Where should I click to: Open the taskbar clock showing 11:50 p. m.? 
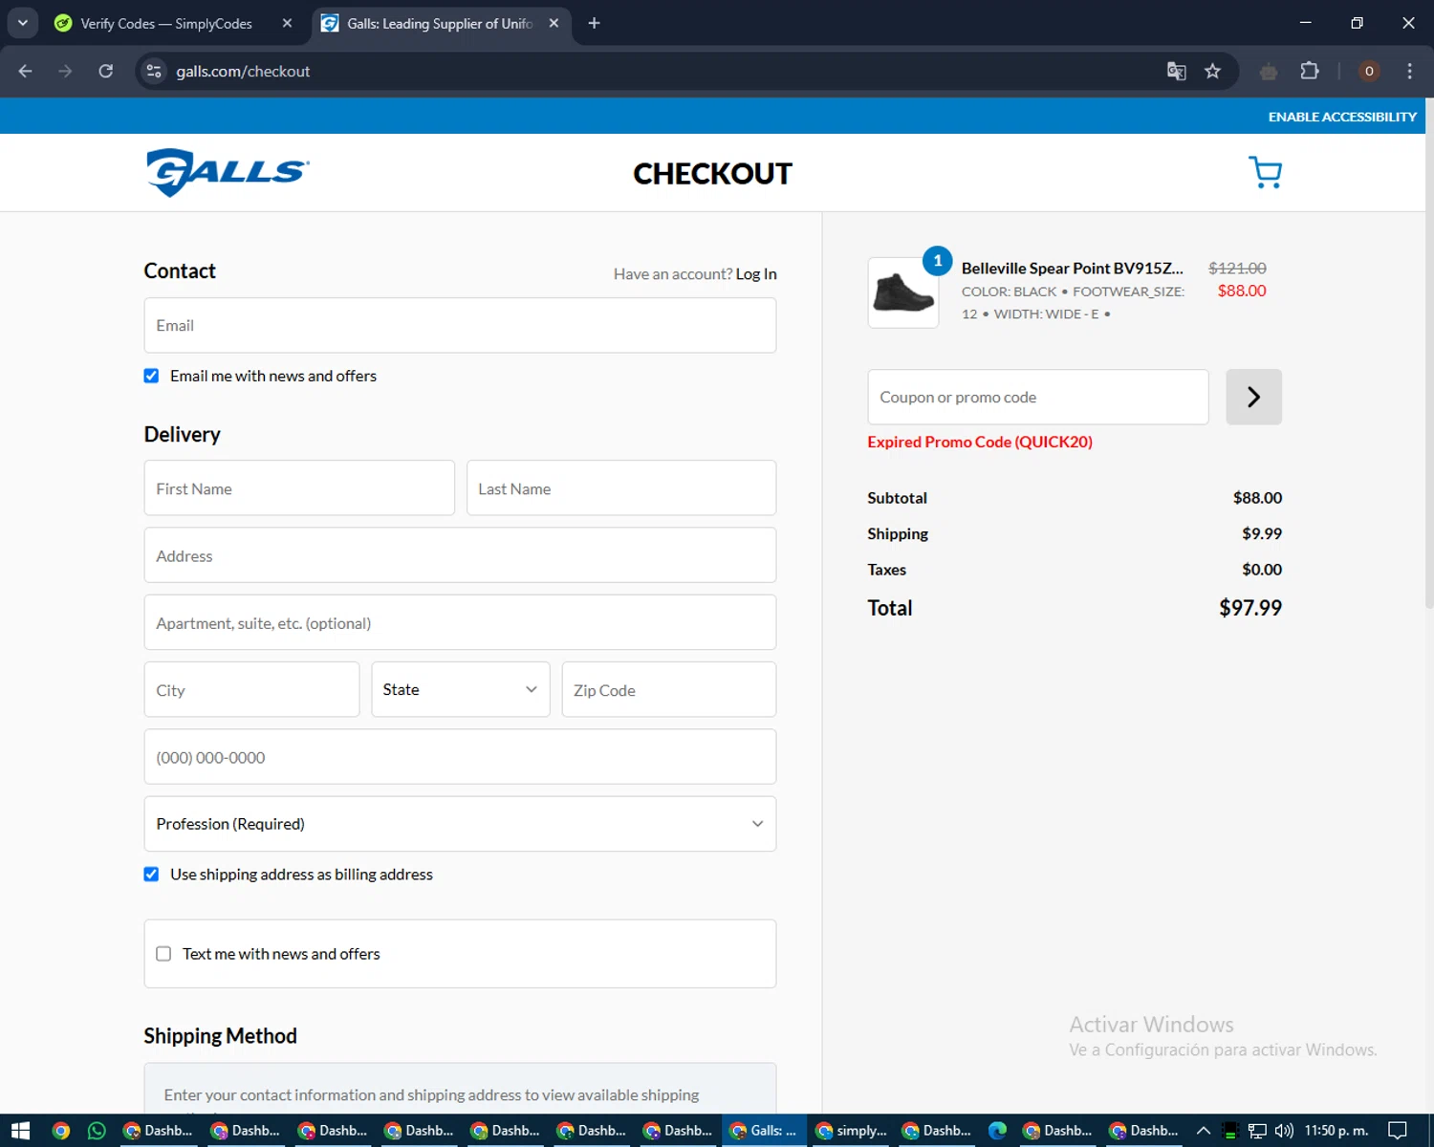tap(1336, 1131)
